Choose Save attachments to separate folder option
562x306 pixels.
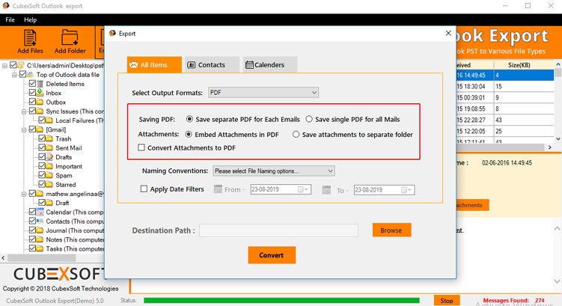coord(296,135)
